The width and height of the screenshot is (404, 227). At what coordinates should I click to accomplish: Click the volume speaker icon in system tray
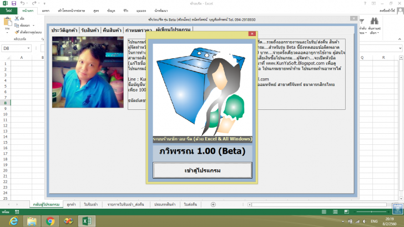364,221
